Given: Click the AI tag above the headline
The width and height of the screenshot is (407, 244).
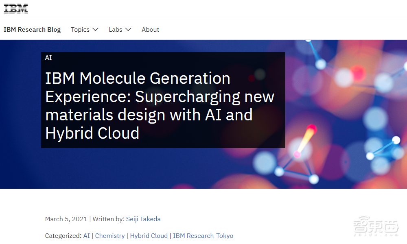Looking at the screenshot, I should pos(48,58).
